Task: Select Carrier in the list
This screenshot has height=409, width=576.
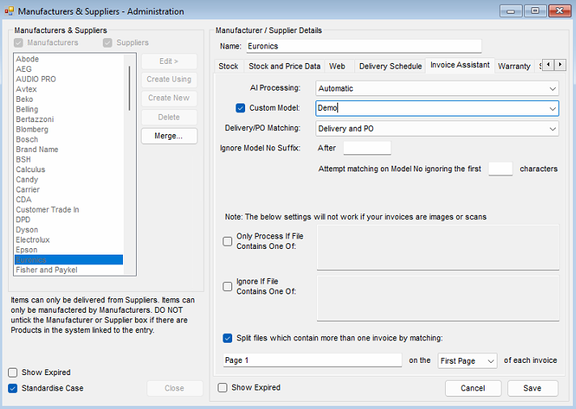Action: [x=69, y=189]
